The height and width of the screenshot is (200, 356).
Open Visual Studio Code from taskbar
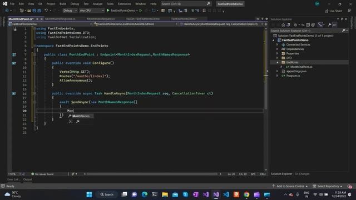click(226, 194)
